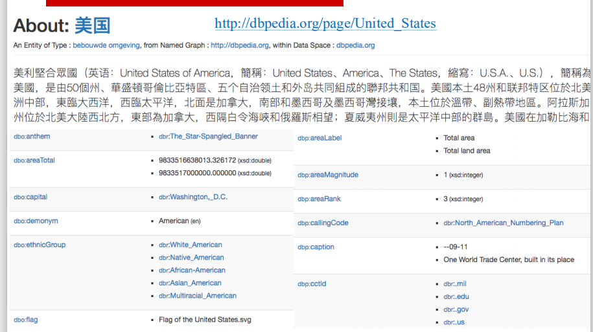
Task: Open dbr:White_American link
Action: 191,245
